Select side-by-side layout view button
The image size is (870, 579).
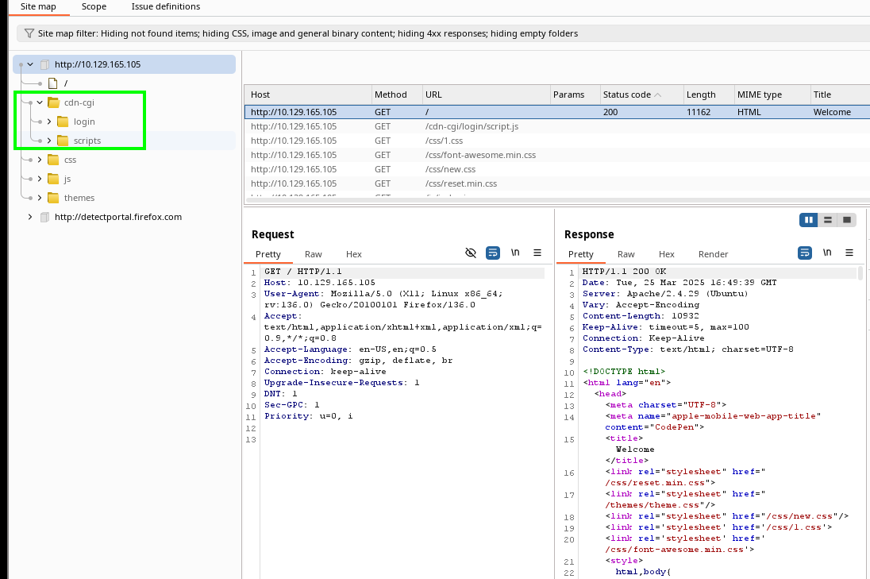click(x=808, y=220)
